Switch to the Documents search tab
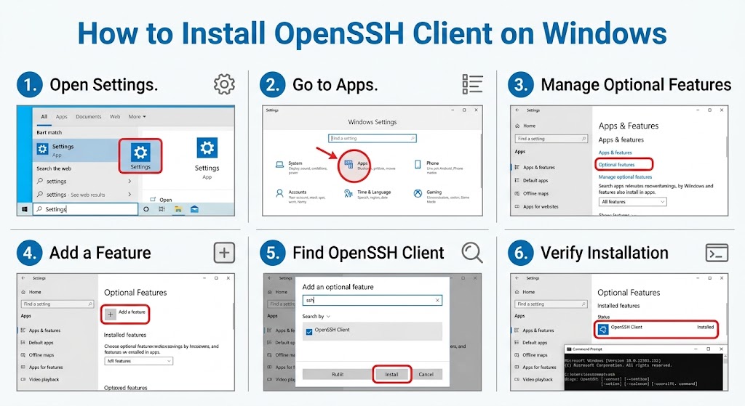The width and height of the screenshot is (745, 406). [88, 117]
